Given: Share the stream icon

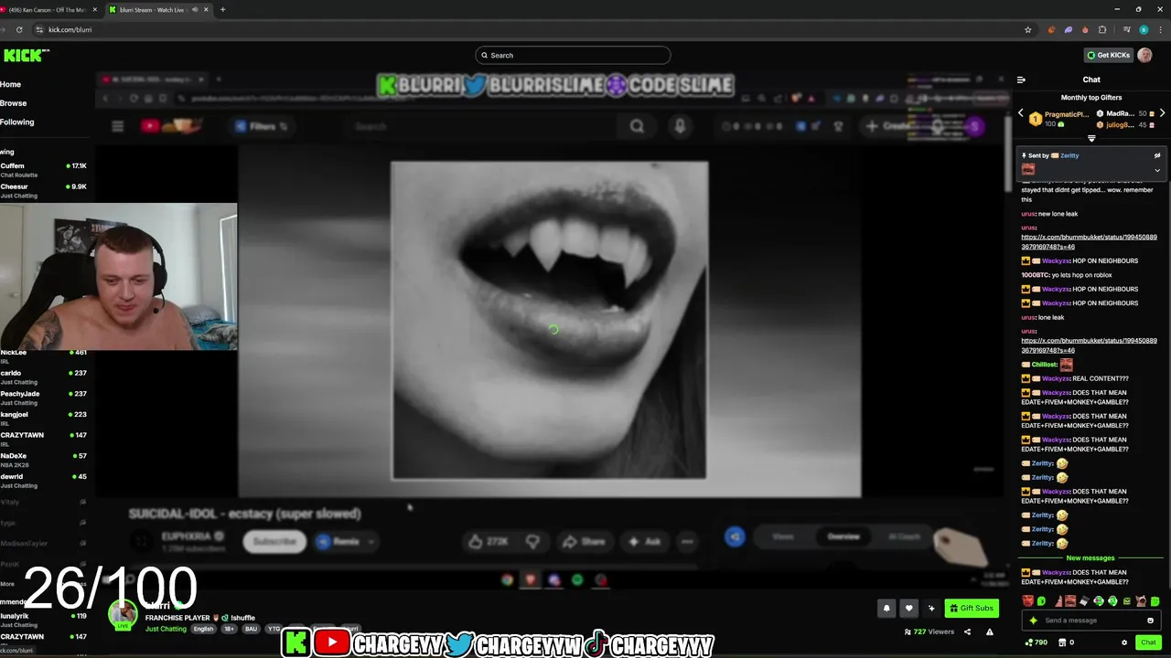Looking at the screenshot, I should coord(967,631).
